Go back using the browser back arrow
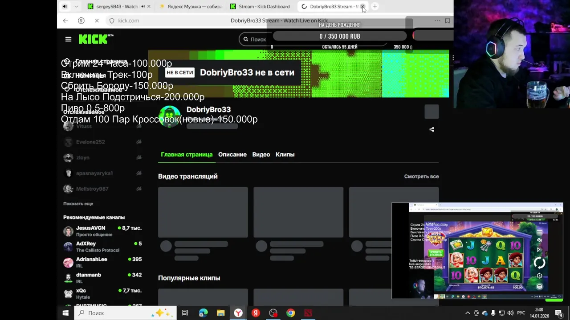This screenshot has width=570, height=320. [65, 20]
